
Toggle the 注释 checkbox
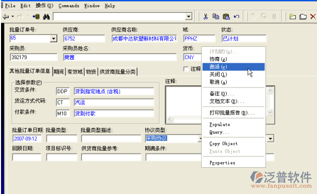pos(186,69)
